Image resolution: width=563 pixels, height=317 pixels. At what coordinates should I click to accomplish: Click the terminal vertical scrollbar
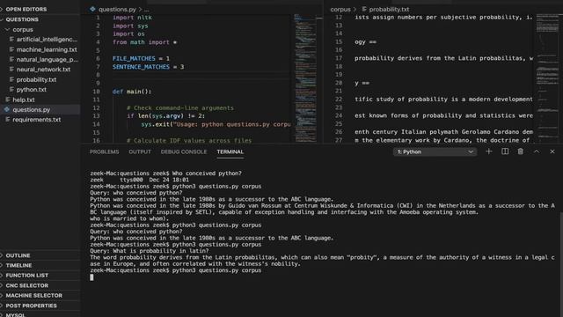click(561, 264)
